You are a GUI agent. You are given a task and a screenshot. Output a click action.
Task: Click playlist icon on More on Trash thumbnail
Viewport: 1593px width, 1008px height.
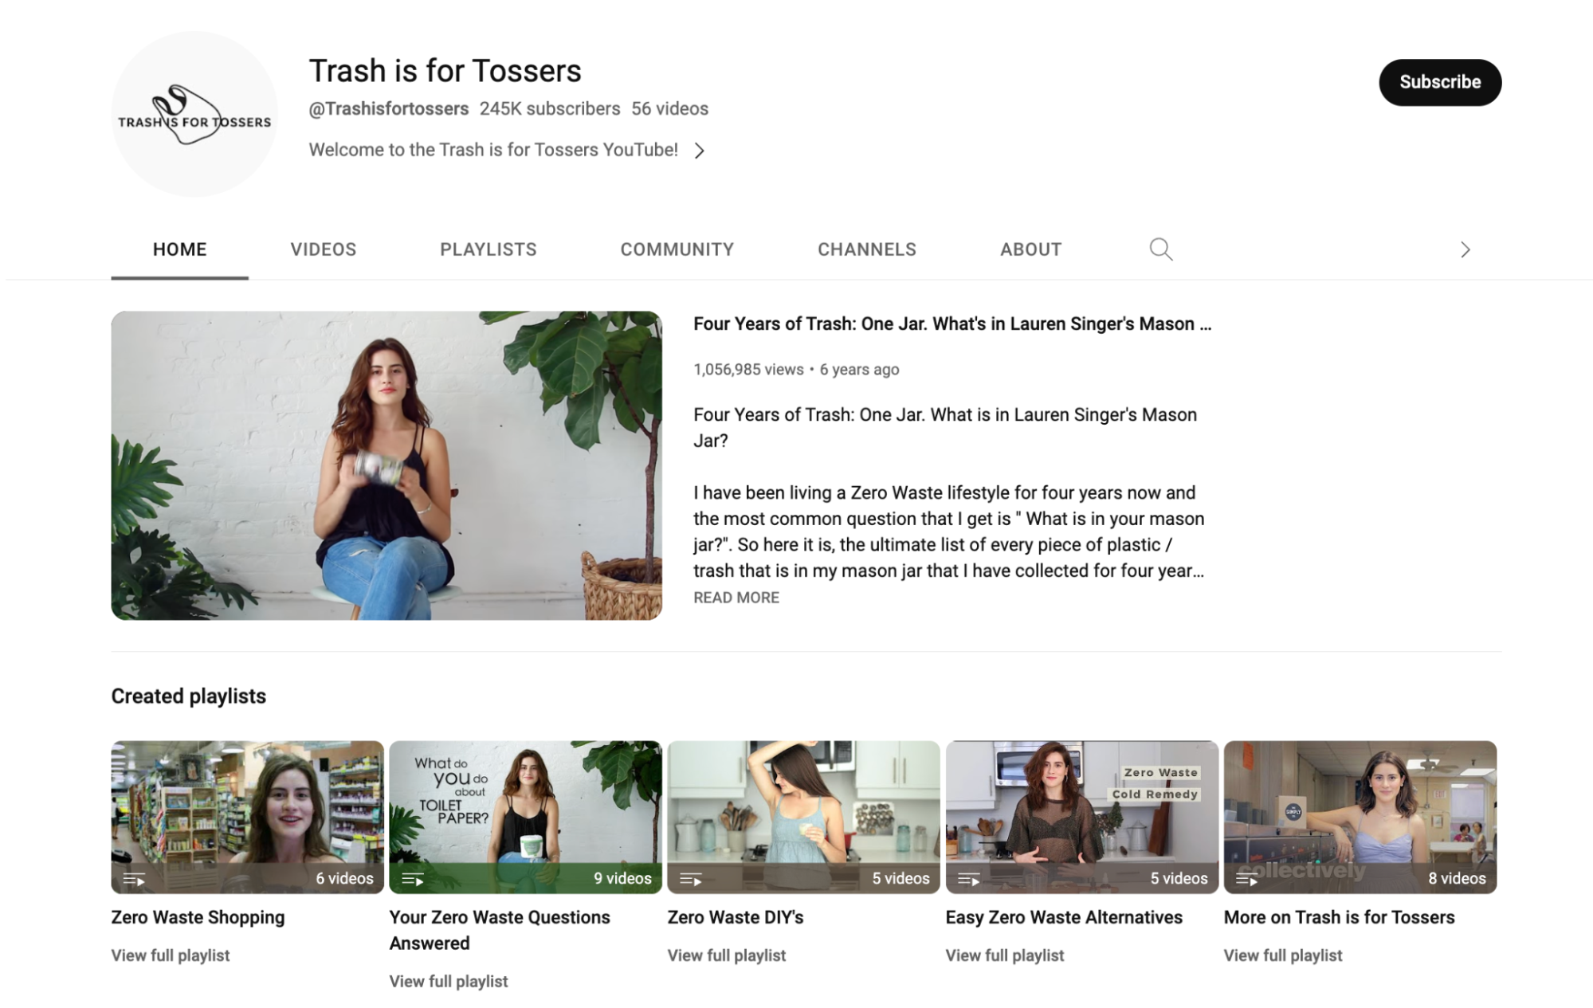click(1246, 879)
